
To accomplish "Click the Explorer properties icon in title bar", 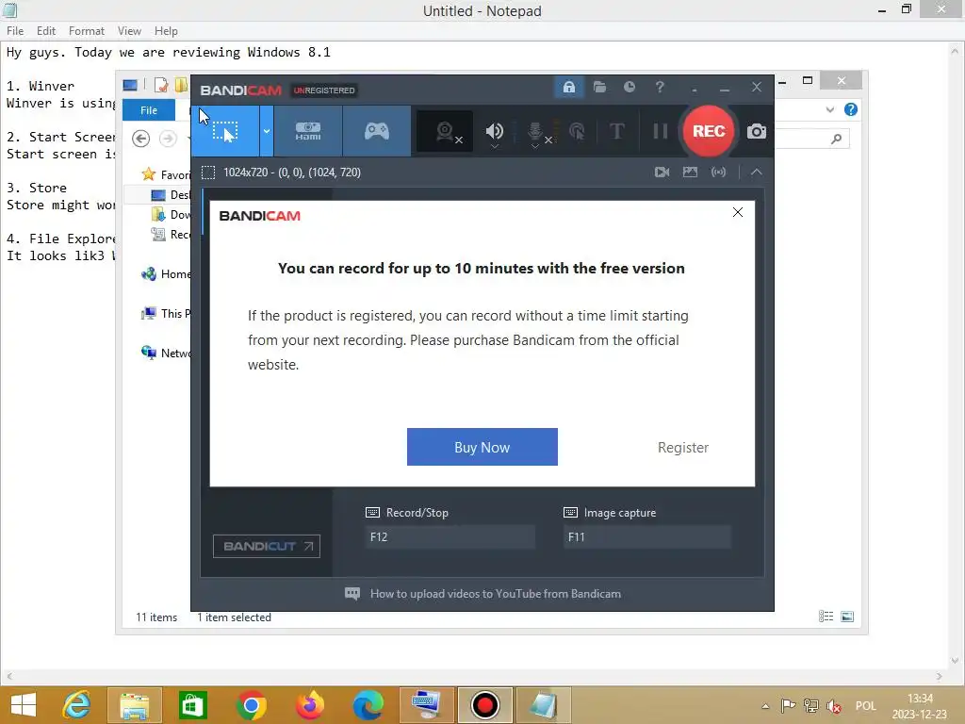I will pyautogui.click(x=160, y=85).
